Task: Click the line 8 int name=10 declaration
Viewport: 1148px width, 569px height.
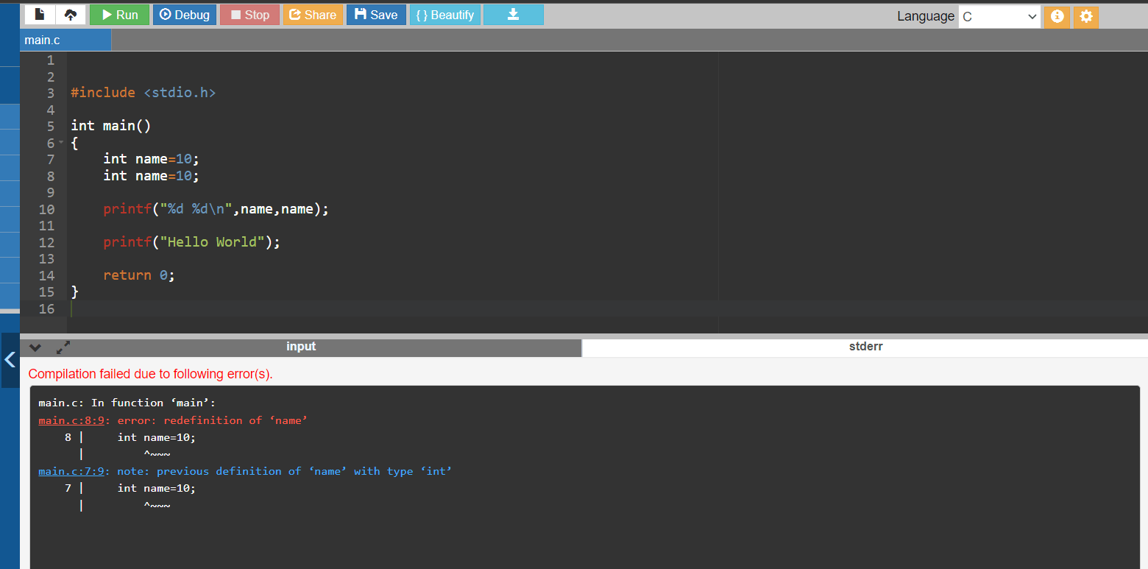Action: [151, 176]
